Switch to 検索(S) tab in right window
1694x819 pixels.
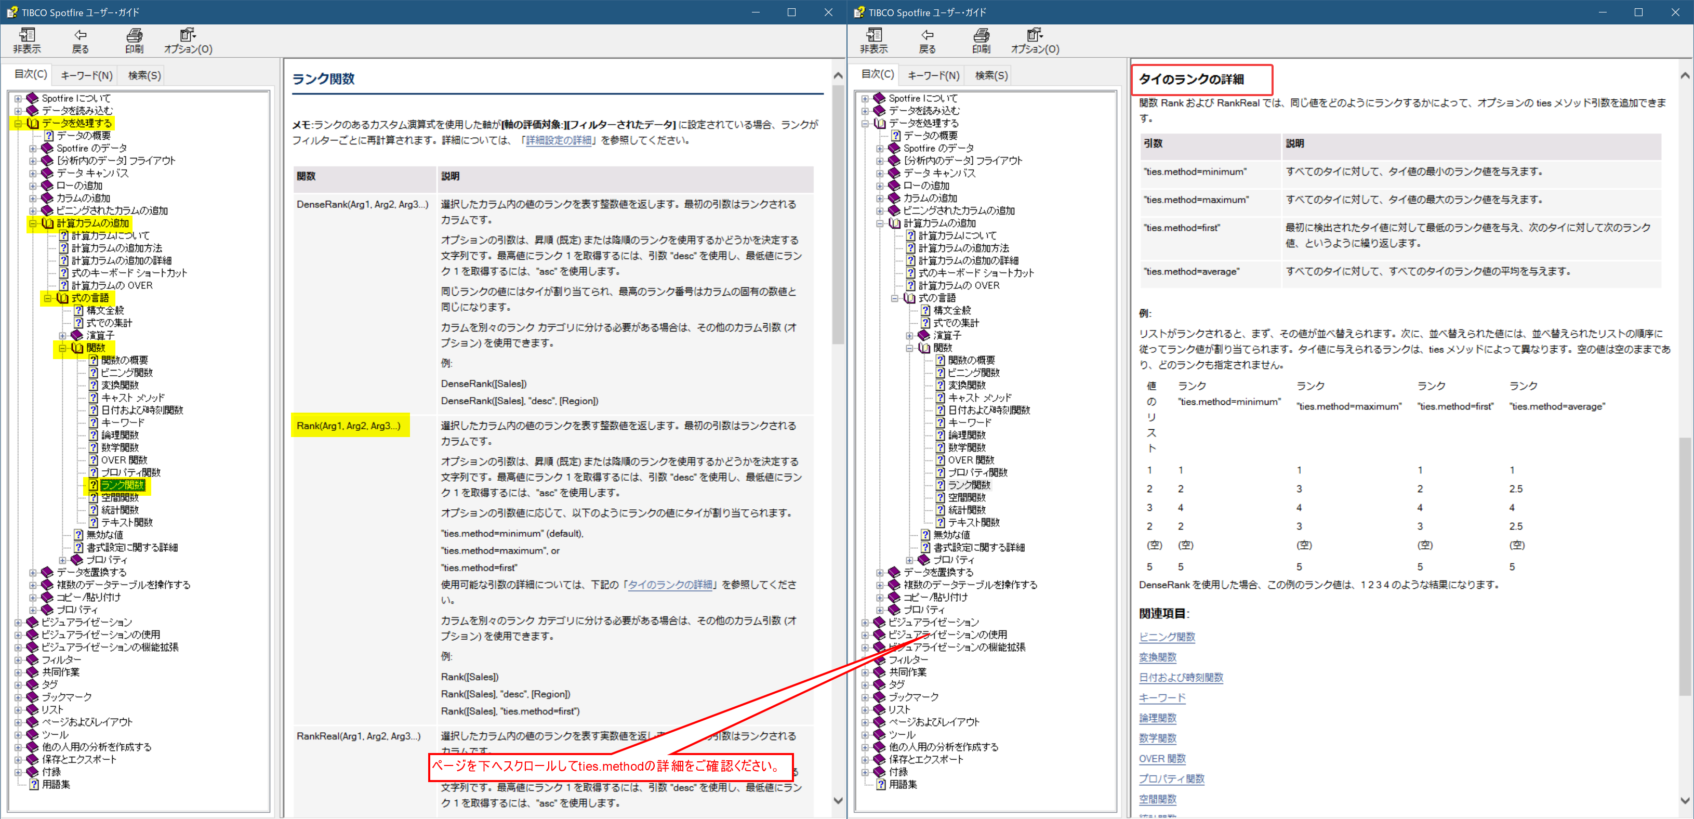click(991, 76)
